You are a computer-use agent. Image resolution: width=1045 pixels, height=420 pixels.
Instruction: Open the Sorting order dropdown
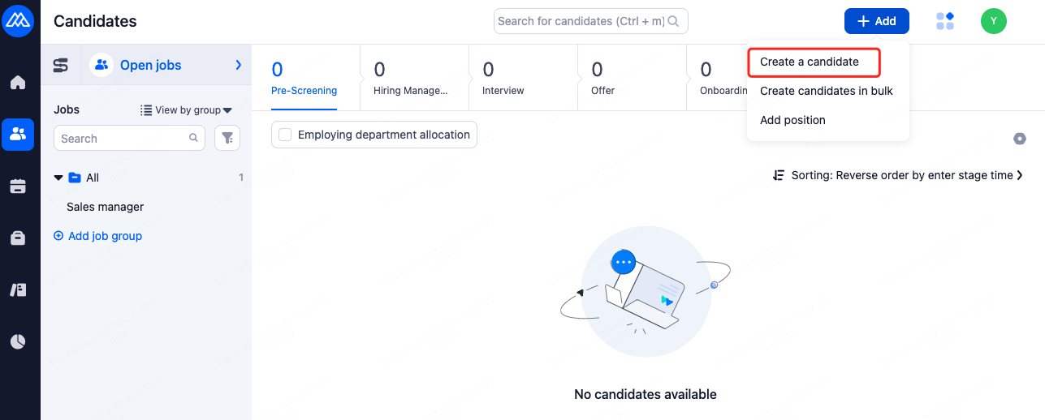(897, 175)
